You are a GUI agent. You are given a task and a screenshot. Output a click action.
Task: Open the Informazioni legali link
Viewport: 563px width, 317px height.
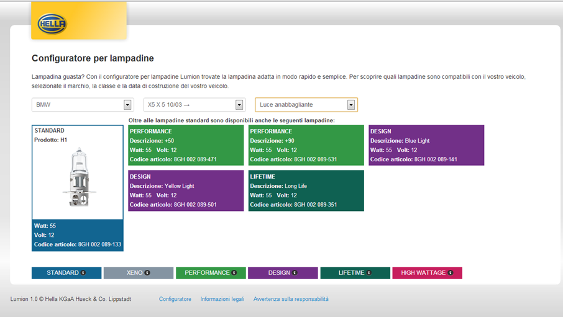coord(222,299)
